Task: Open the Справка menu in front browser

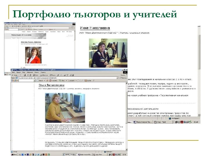Action: [x=43, y=72]
